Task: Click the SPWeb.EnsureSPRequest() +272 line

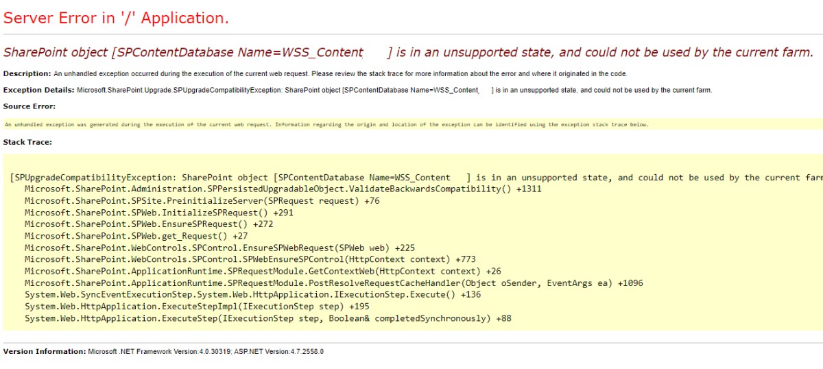Action: 149,224
